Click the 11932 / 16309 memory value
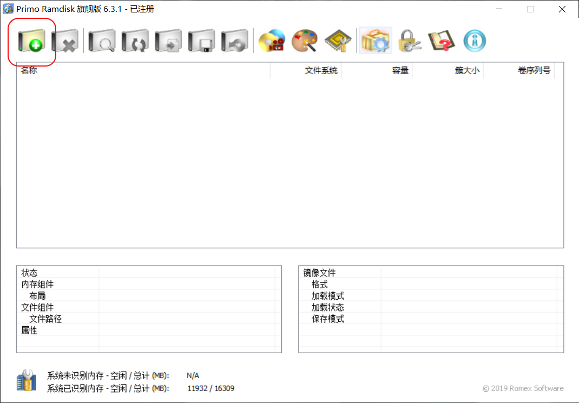 211,388
